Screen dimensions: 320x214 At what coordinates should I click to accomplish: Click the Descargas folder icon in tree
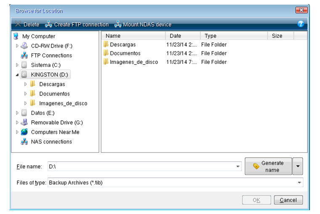click(33, 84)
